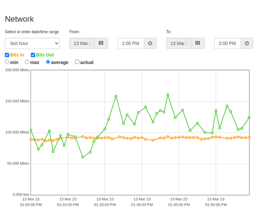Click the 'From:' label

[74, 32]
